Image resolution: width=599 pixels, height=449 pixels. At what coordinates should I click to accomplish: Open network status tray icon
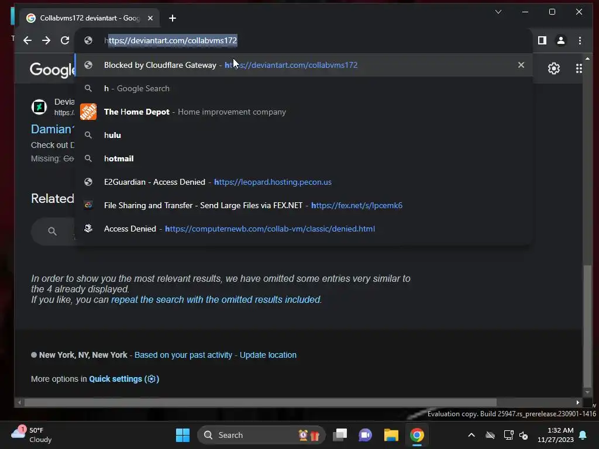(x=508, y=435)
